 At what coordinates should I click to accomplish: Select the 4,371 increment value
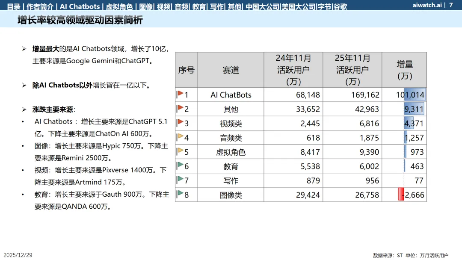click(414, 124)
